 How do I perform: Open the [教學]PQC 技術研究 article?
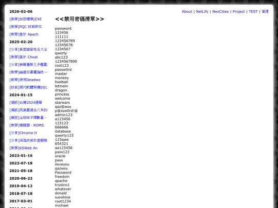[x=26, y=27]
